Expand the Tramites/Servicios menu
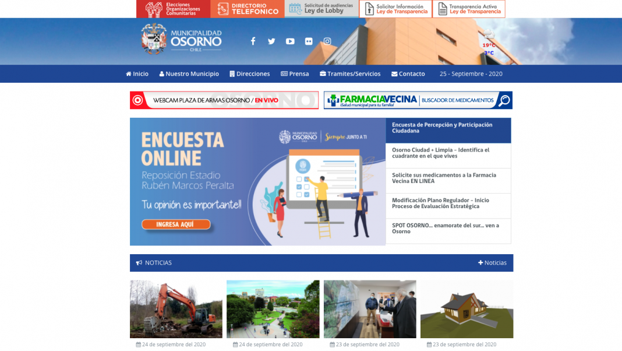 pos(350,74)
